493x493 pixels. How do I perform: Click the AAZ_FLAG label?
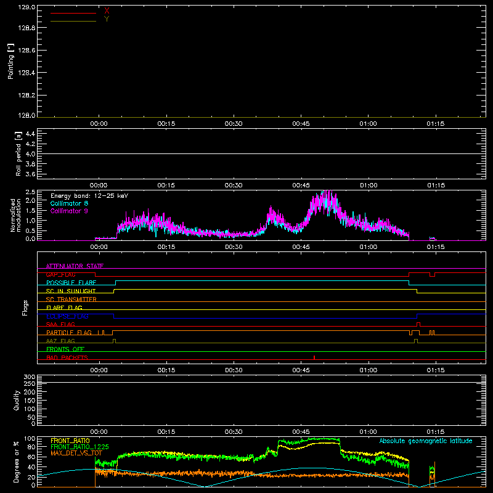[60, 341]
